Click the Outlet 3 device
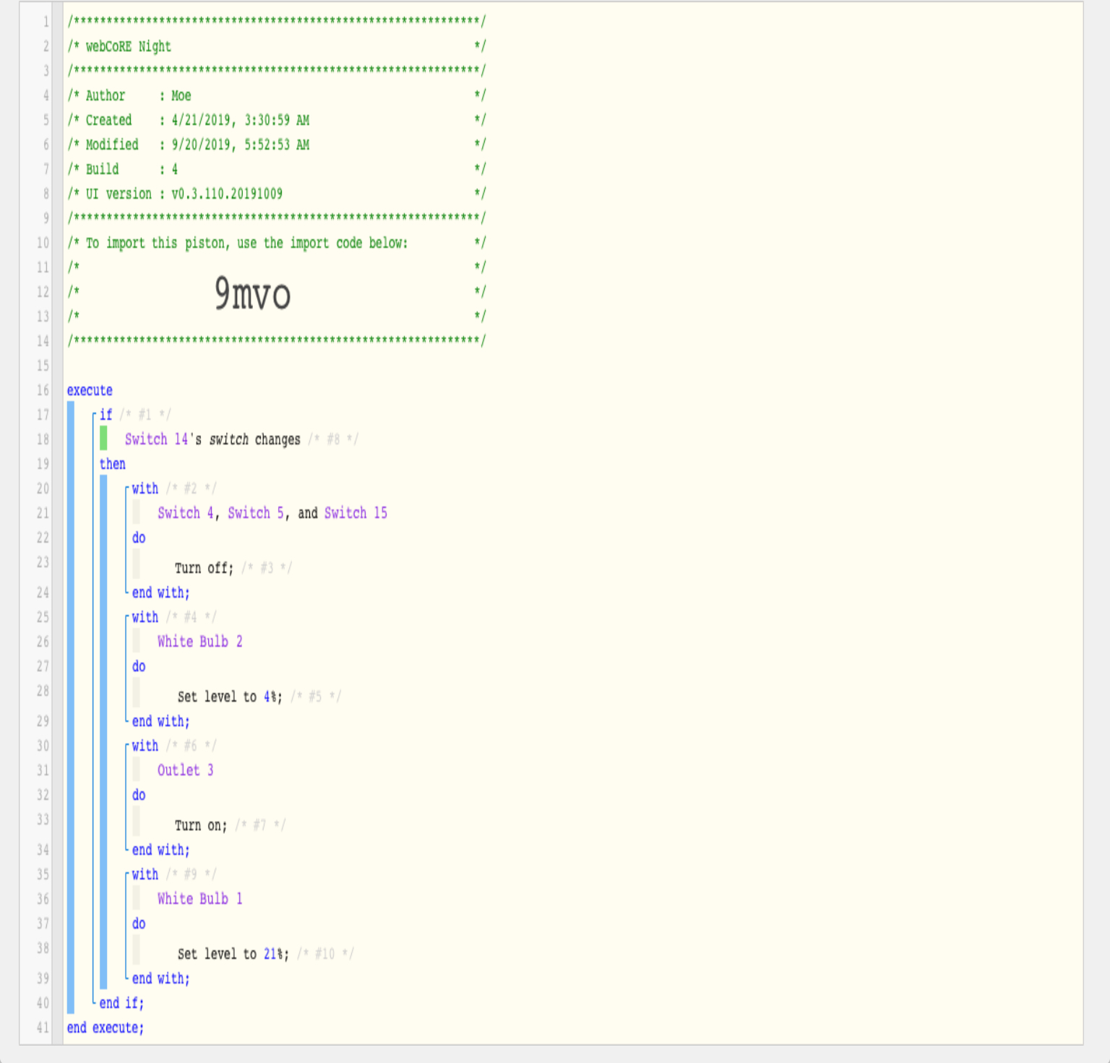Screen dimensions: 1110x1063 186,770
